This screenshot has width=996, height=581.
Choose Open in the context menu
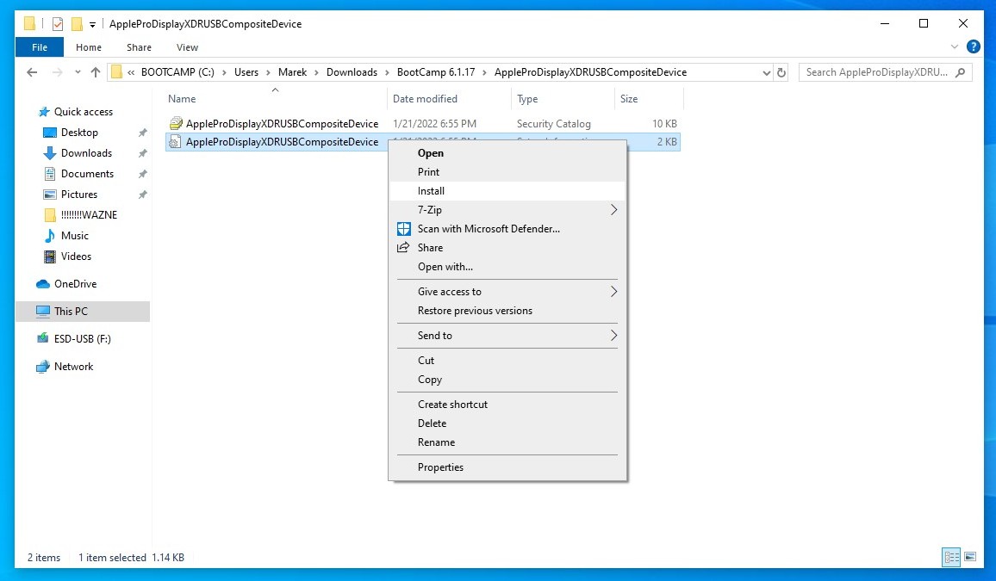(x=507, y=153)
